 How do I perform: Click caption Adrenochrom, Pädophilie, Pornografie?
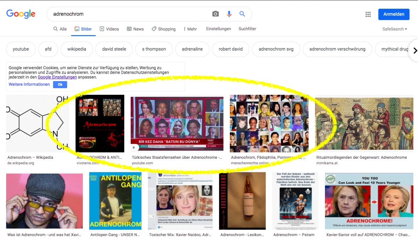coord(268,157)
